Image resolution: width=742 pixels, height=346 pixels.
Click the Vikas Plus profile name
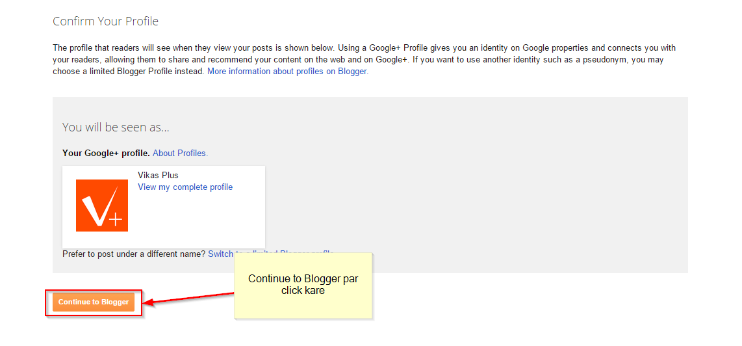click(158, 176)
